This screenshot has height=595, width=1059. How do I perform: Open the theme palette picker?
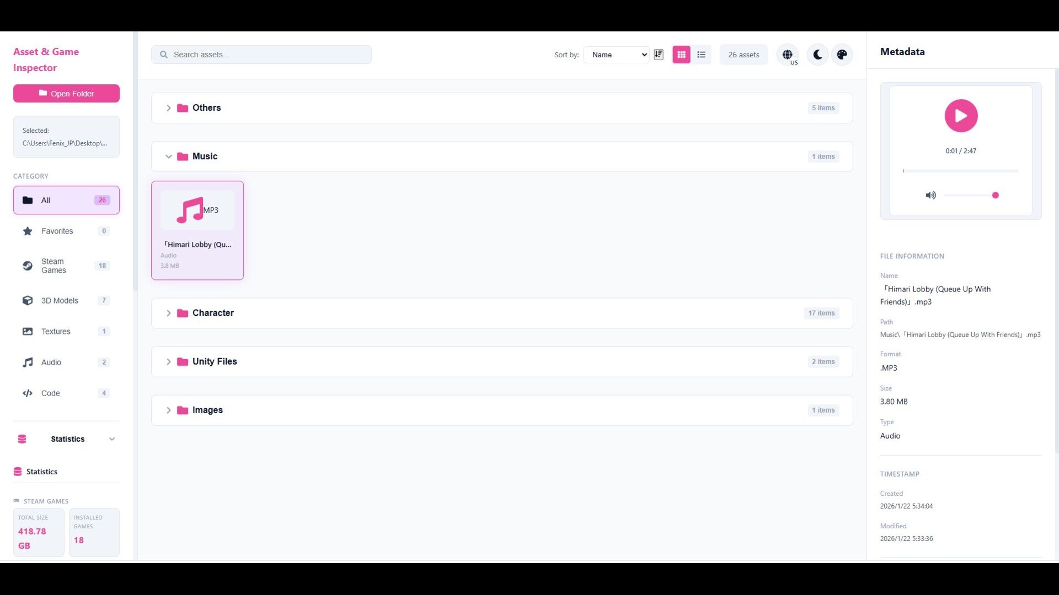(842, 54)
